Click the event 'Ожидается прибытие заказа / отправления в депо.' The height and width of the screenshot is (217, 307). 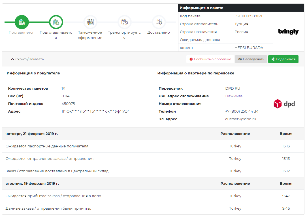(54, 196)
